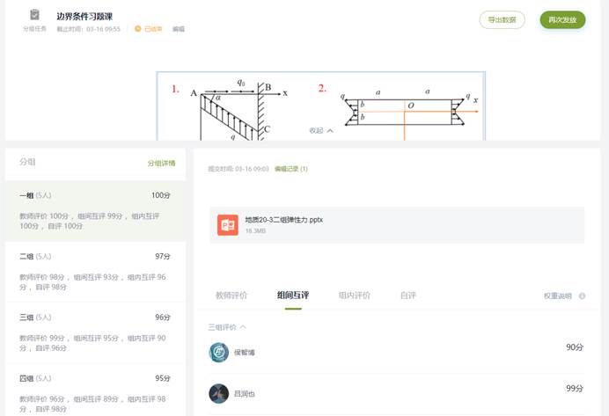This screenshot has height=416, width=609.
Task: Click 侯智博's avatar
Action: coord(219,353)
